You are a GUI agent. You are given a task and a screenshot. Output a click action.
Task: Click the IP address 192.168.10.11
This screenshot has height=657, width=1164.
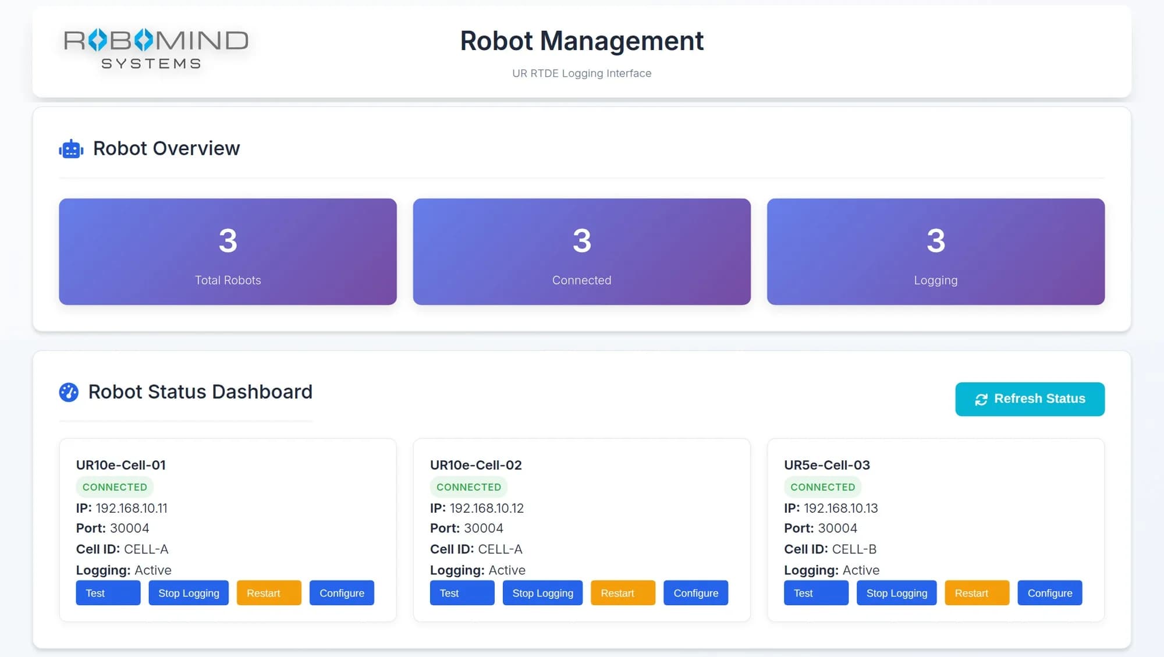tap(132, 508)
